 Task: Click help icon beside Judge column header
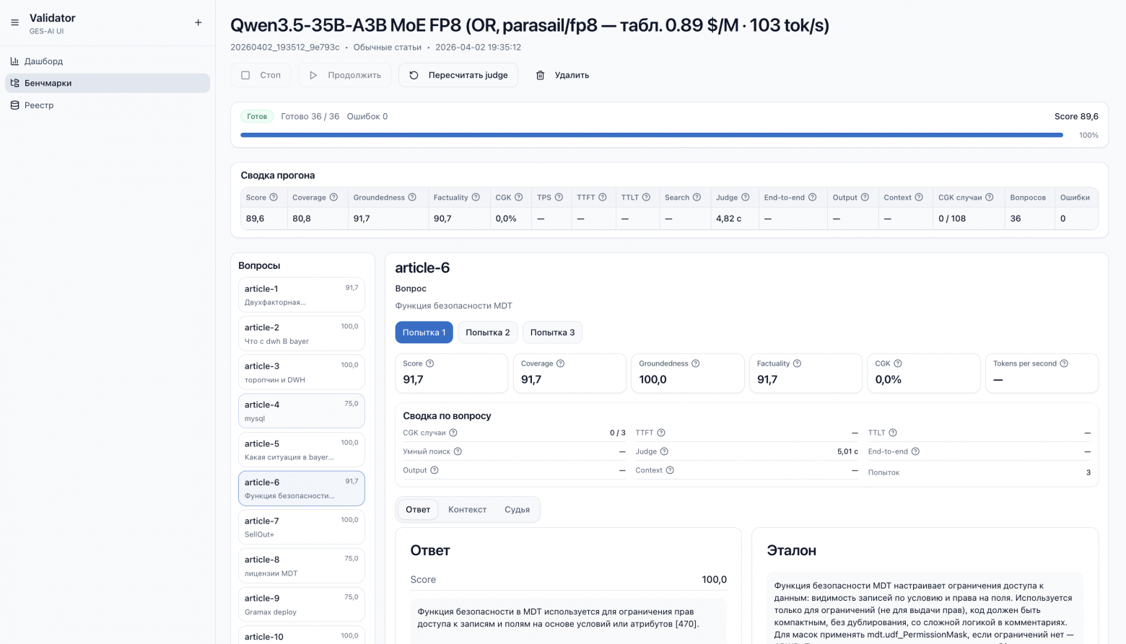click(x=745, y=198)
